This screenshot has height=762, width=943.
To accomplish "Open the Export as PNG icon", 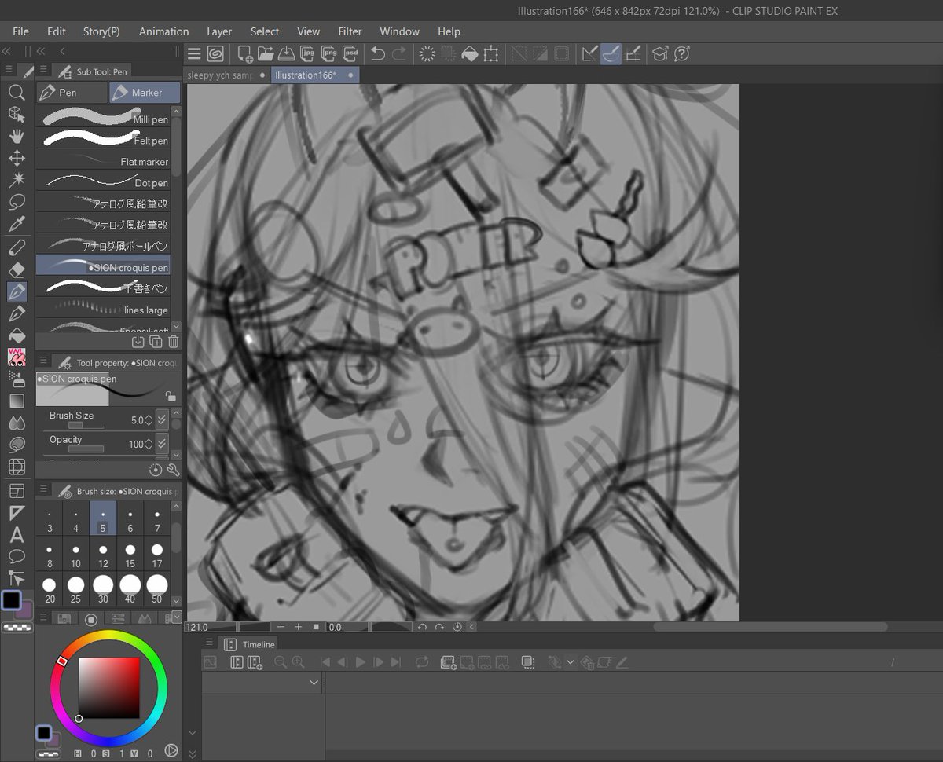I will (331, 53).
